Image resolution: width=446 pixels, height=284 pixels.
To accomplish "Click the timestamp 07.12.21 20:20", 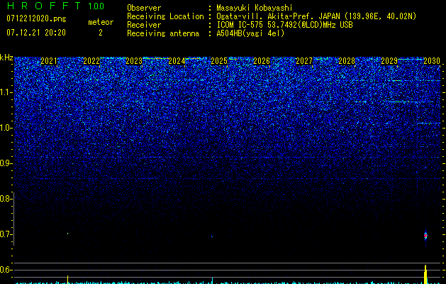I will (36, 33).
